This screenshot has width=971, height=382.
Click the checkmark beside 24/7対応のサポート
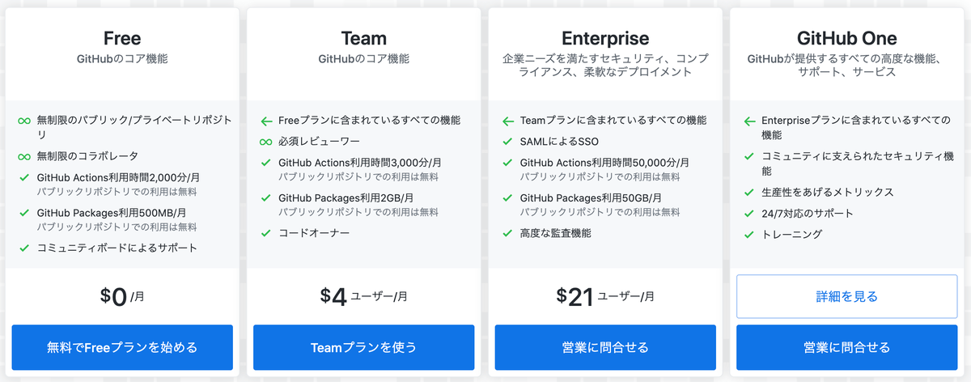point(748,214)
